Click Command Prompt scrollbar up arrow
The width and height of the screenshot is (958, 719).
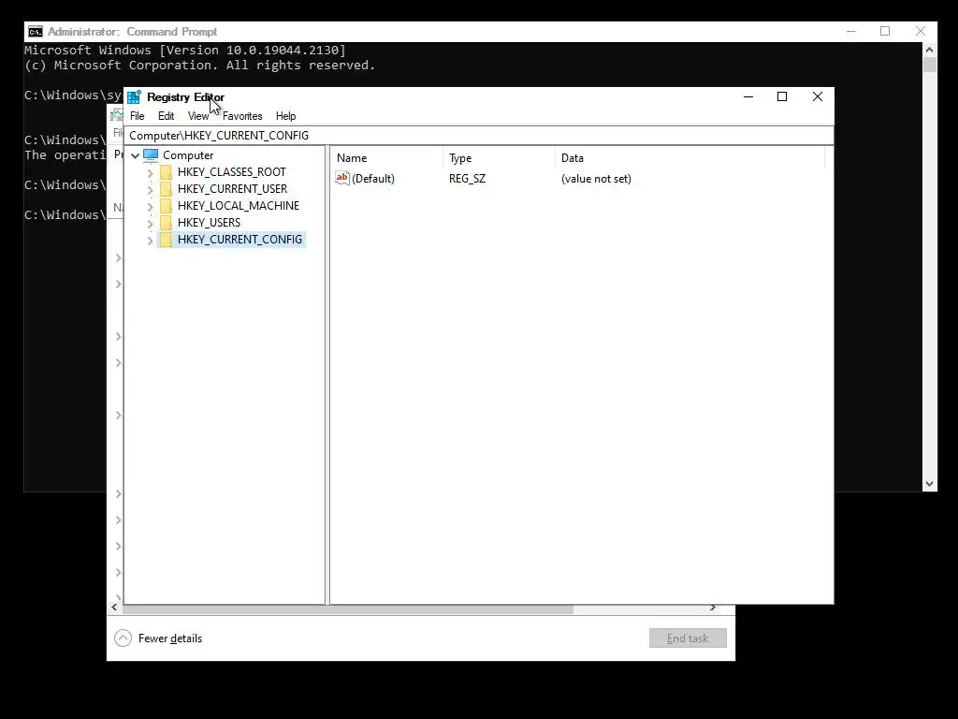click(929, 50)
